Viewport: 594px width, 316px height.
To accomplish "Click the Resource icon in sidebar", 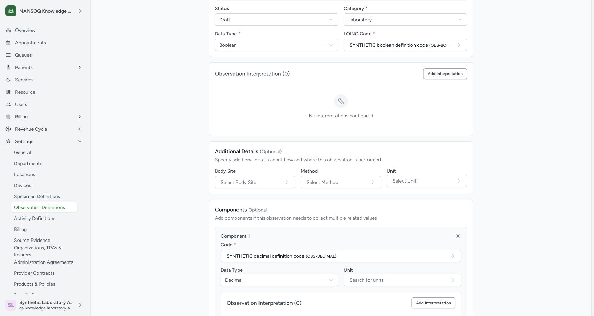I will [8, 92].
